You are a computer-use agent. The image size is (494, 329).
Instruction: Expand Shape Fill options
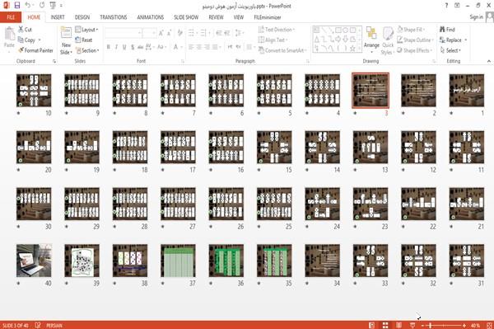(x=411, y=30)
